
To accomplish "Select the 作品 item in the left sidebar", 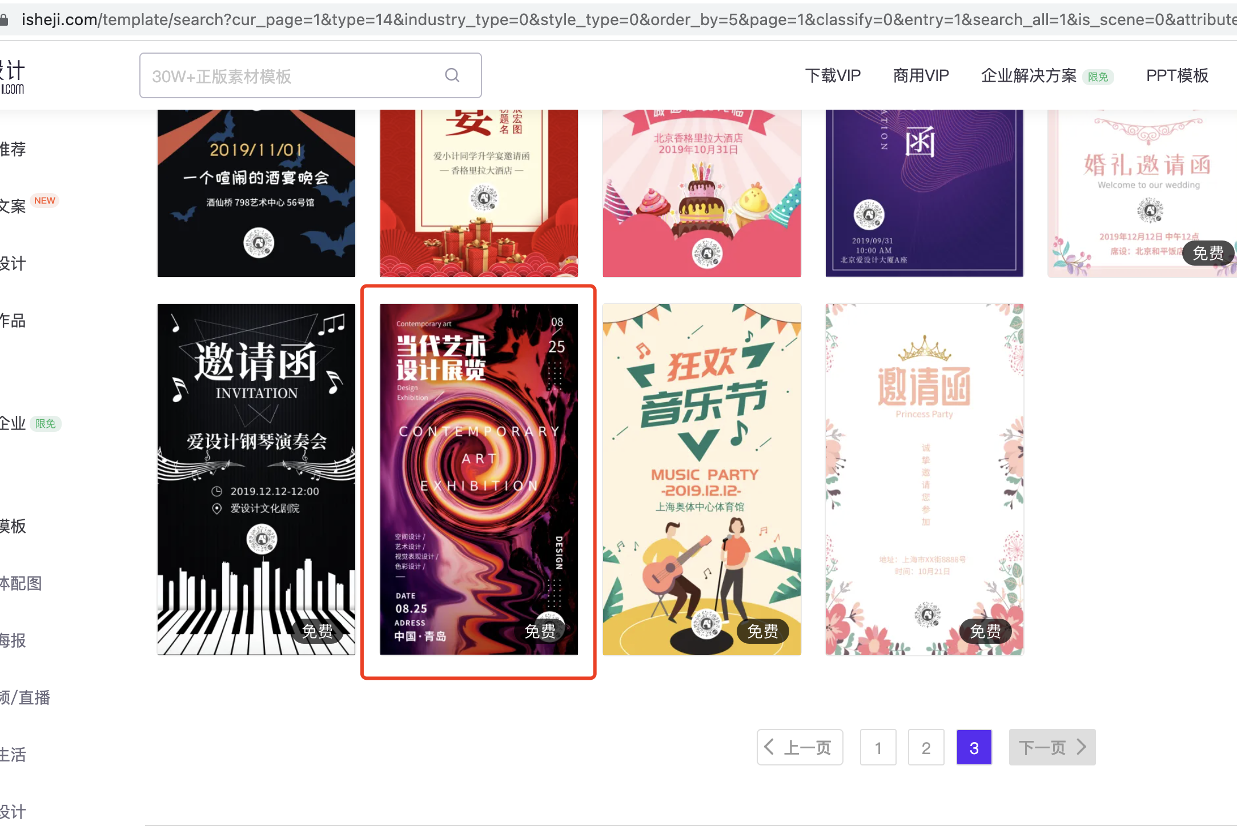I will 13,320.
